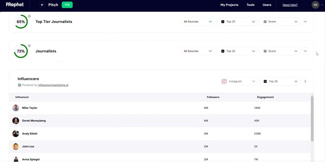
Task: Open All Sources dropdown for Top Tier Journalists
Action: coord(198,22)
